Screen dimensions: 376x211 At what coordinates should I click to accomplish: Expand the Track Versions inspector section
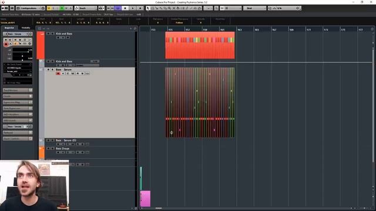coord(18,90)
